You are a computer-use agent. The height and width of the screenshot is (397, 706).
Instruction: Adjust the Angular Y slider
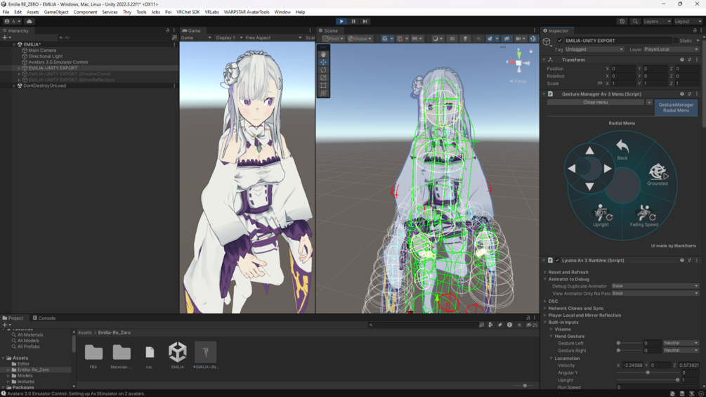point(648,372)
